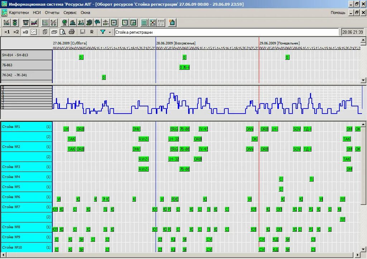Click the stacked cards view icon
The width and height of the screenshot is (367, 259).
[54, 32]
